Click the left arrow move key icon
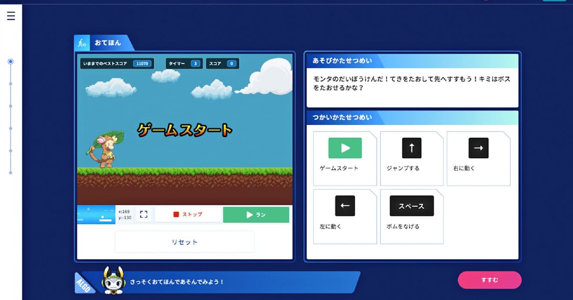The height and width of the screenshot is (300, 573). 345,206
